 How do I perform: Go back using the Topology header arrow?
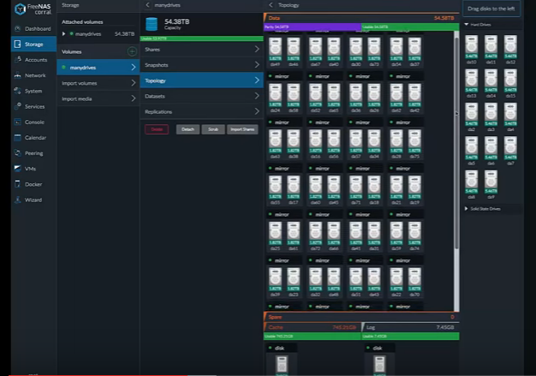pos(271,5)
